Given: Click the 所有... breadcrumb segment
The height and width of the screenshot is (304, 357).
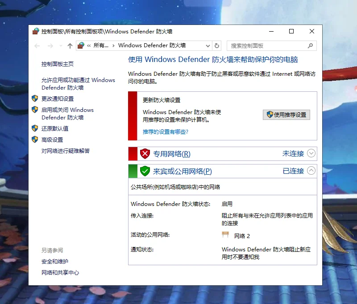Looking at the screenshot, I should coord(101,45).
